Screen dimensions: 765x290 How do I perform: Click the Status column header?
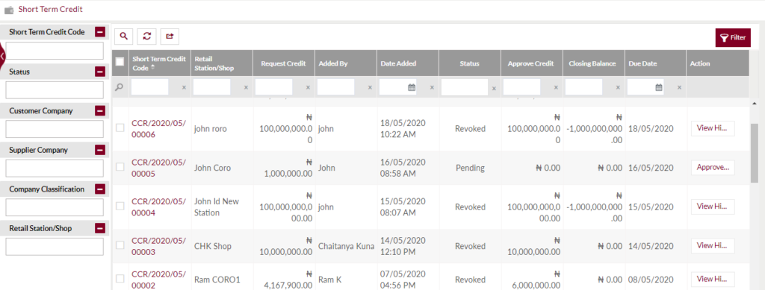469,63
